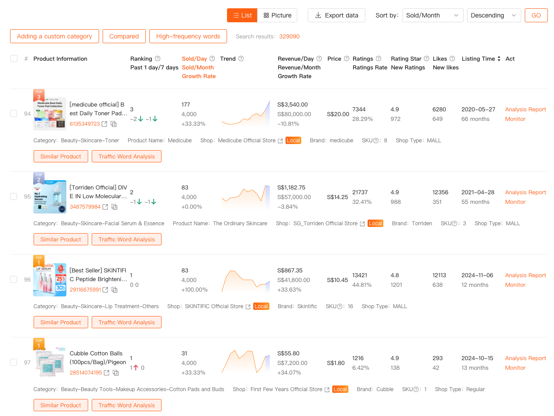Click the help icon next to Sold/Day
This screenshot has width=554, height=416.
pos(212,58)
